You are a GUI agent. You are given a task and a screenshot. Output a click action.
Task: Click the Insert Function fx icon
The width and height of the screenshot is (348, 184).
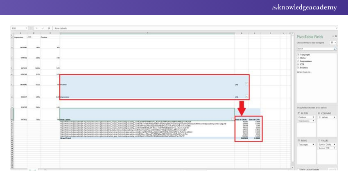coord(49,28)
